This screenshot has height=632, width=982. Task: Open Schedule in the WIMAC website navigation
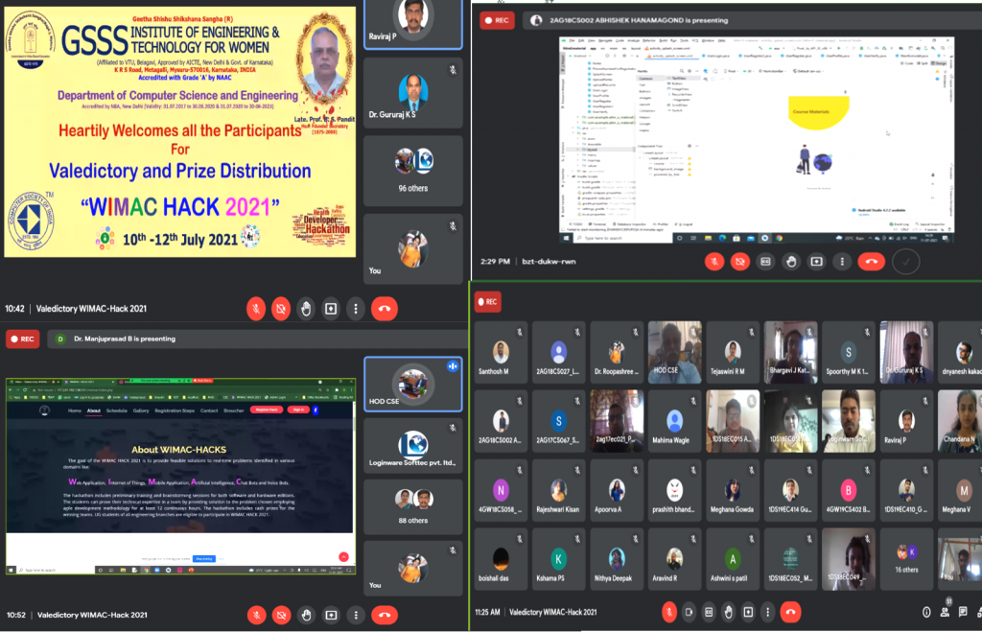click(117, 410)
